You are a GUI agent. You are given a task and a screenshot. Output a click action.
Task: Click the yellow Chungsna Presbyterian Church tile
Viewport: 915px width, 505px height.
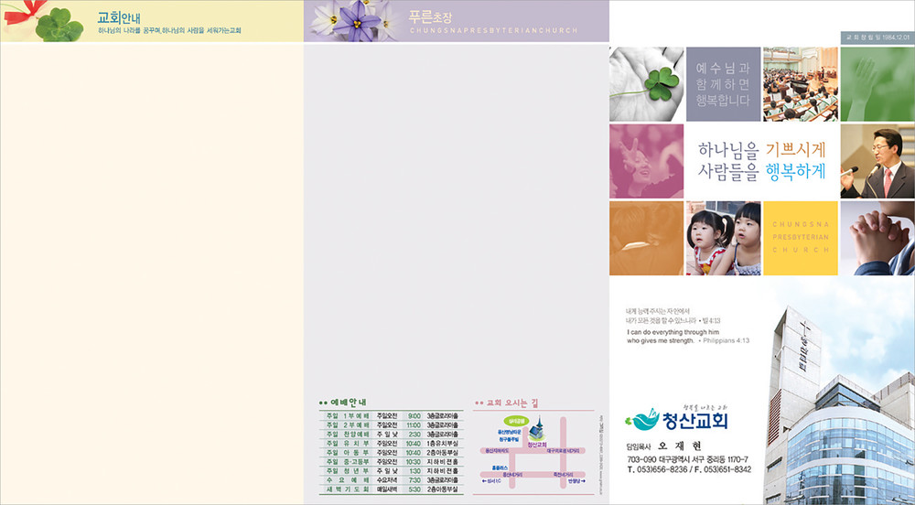pyautogui.click(x=801, y=239)
